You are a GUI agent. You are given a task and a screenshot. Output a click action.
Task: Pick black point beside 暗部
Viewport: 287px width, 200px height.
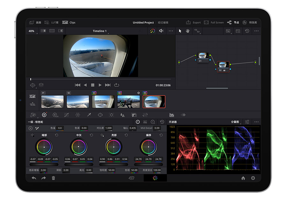(33, 135)
